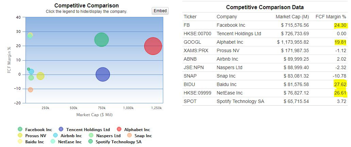Viewport: 351px width, 147px height.
Task: Click the yellow Prosus bubble in chart
Action: (40, 76)
